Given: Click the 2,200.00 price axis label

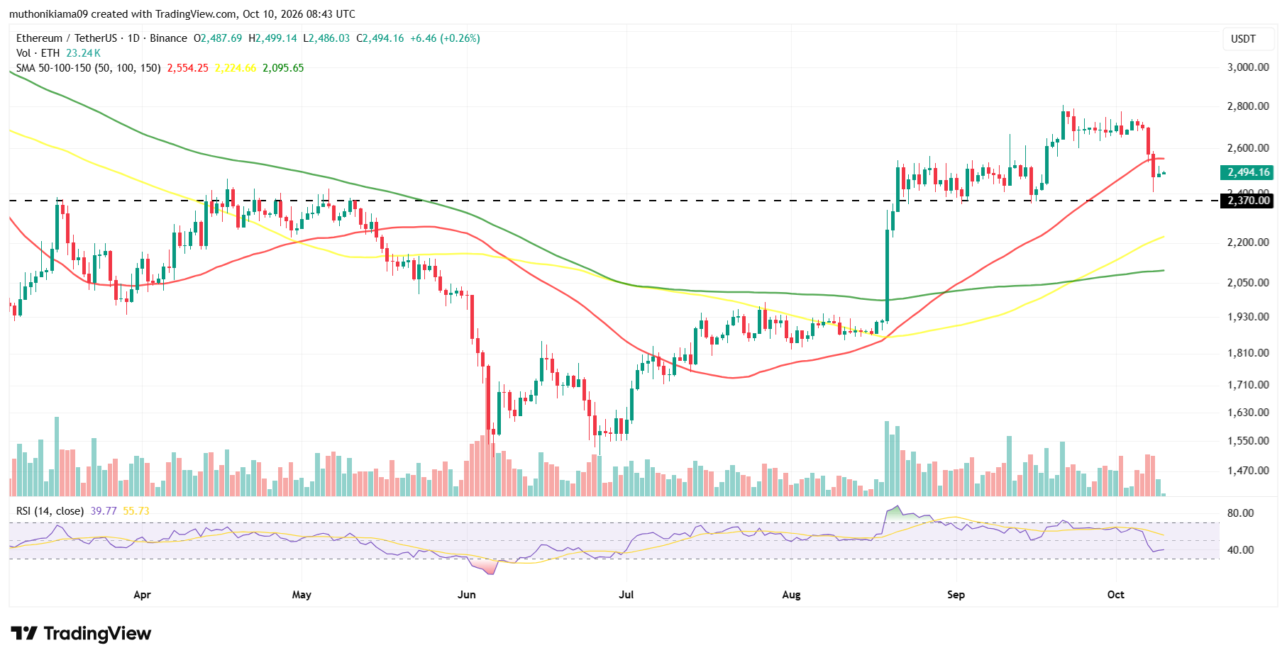Looking at the screenshot, I should (x=1248, y=242).
